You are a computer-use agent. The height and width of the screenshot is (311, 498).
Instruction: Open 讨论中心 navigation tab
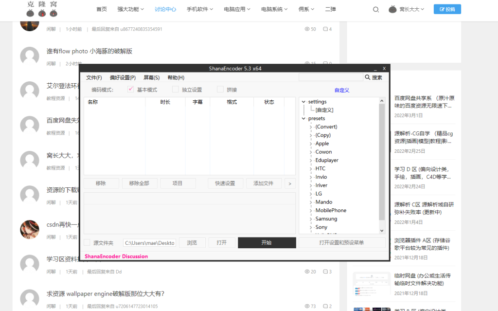click(165, 9)
